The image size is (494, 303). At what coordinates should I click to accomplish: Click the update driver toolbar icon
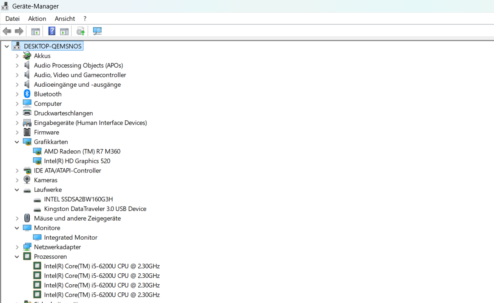point(81,31)
